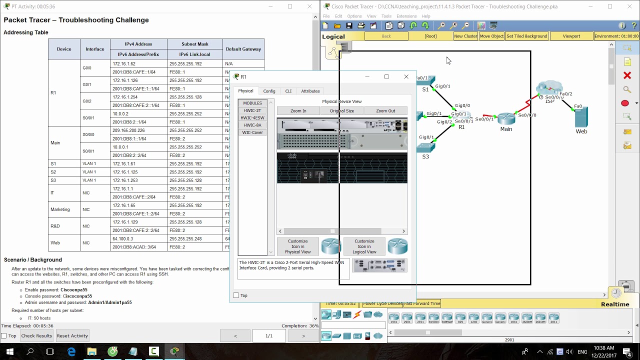Click physical view scroll-right arrow

point(404,231)
